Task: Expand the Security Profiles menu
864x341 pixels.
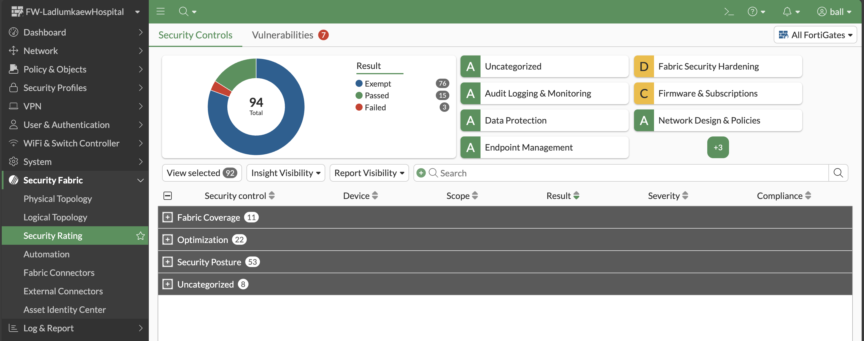Action: click(75, 88)
